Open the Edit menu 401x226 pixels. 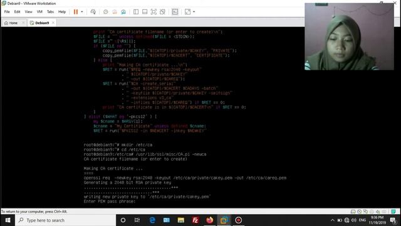pyautogui.click(x=17, y=12)
